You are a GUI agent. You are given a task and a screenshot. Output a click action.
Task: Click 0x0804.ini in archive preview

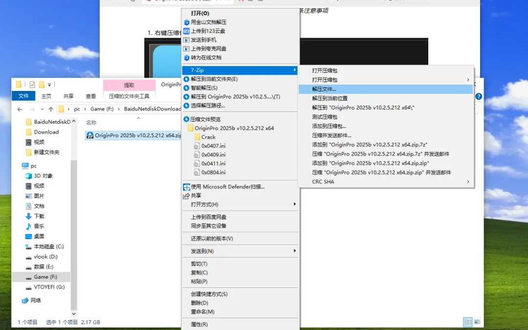[x=214, y=173]
